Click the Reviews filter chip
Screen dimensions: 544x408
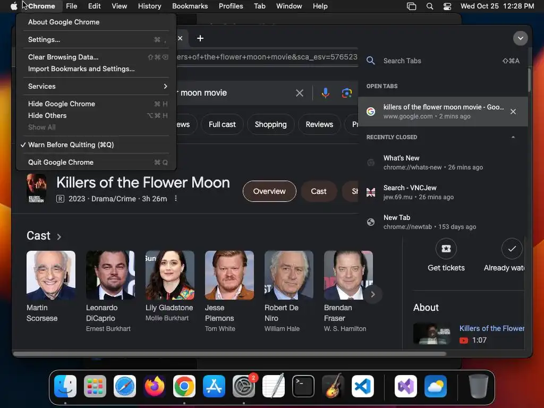coord(319,124)
